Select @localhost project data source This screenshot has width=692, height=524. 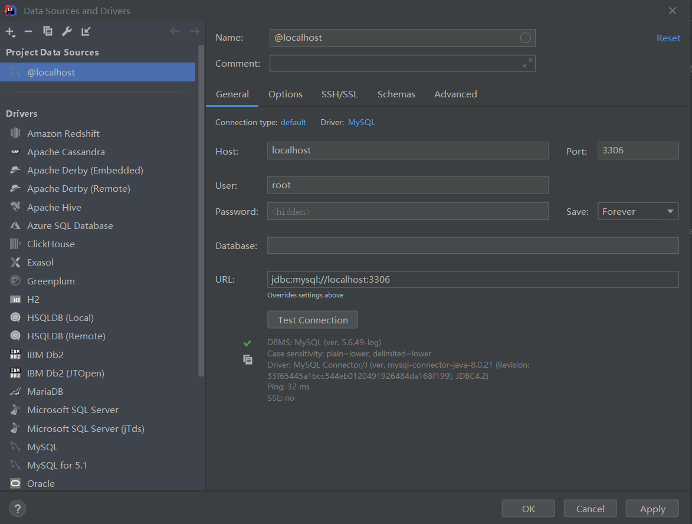coord(97,72)
